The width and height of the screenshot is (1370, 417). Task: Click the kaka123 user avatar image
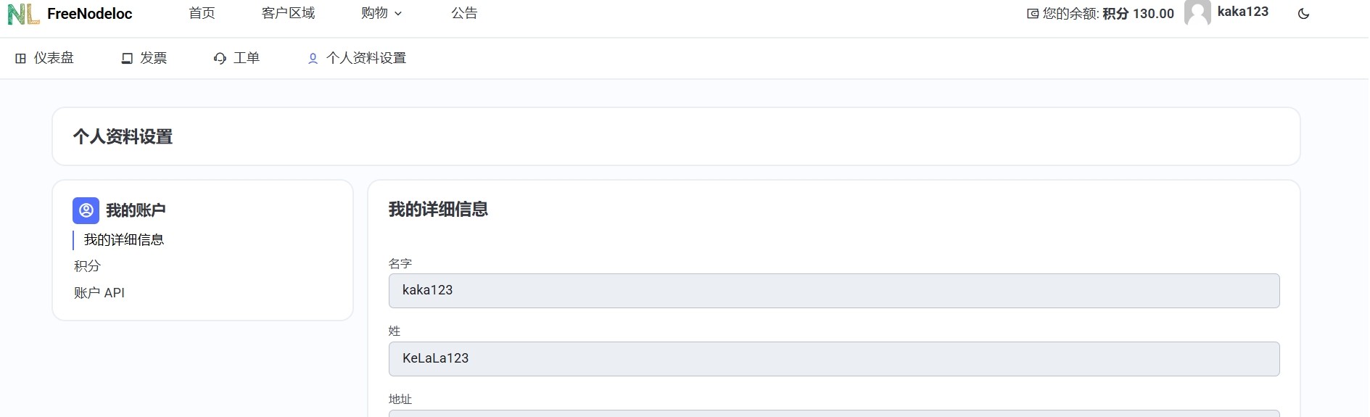[x=1197, y=13]
